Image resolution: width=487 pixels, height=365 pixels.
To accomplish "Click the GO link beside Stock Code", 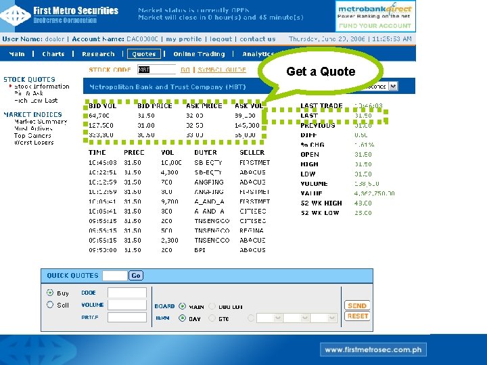I will click(x=185, y=70).
